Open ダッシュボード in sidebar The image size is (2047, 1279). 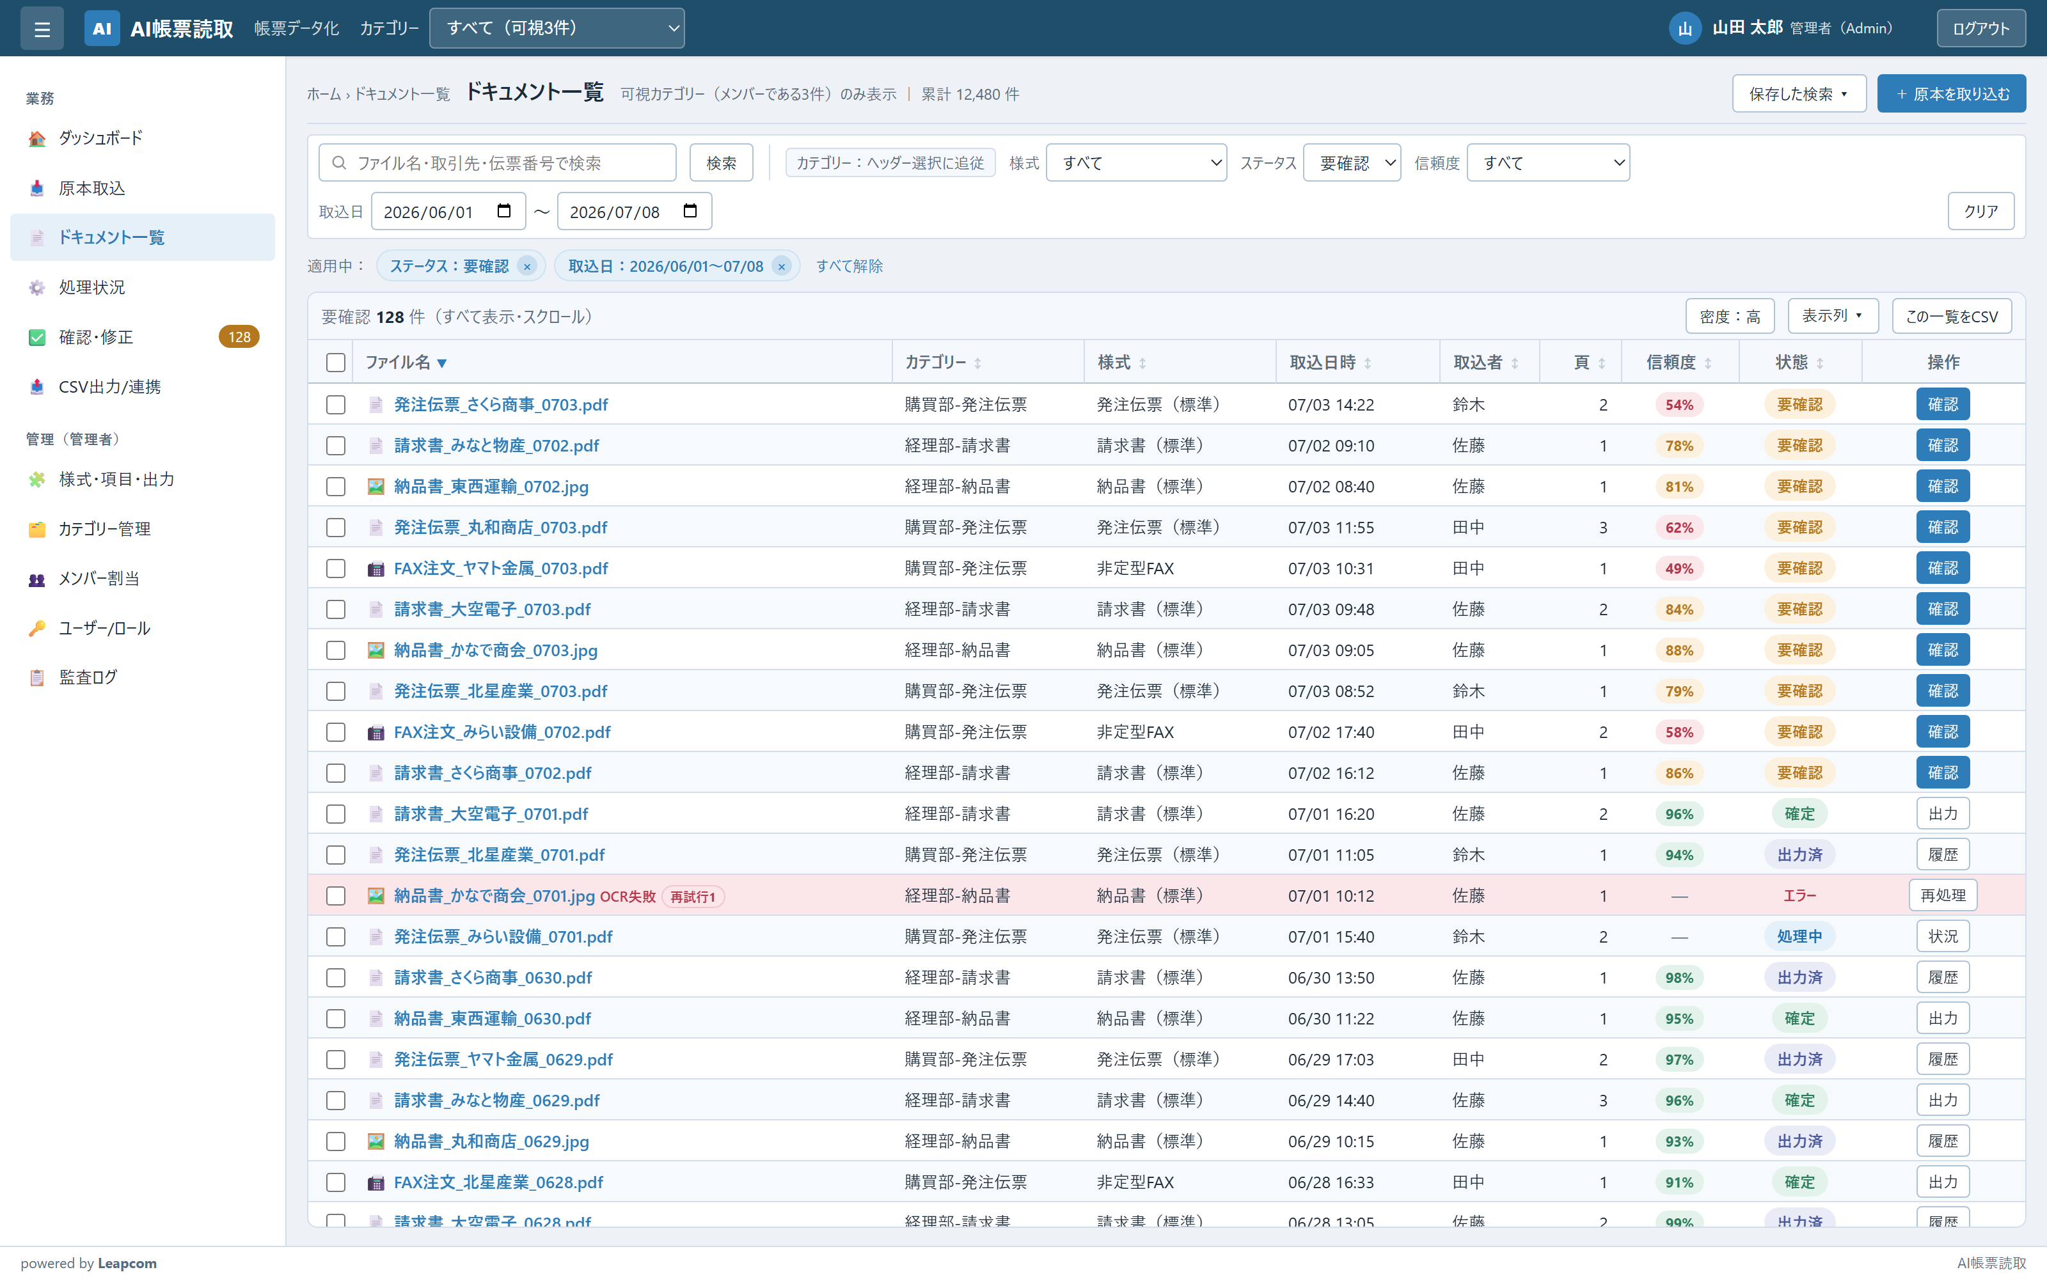[x=142, y=138]
